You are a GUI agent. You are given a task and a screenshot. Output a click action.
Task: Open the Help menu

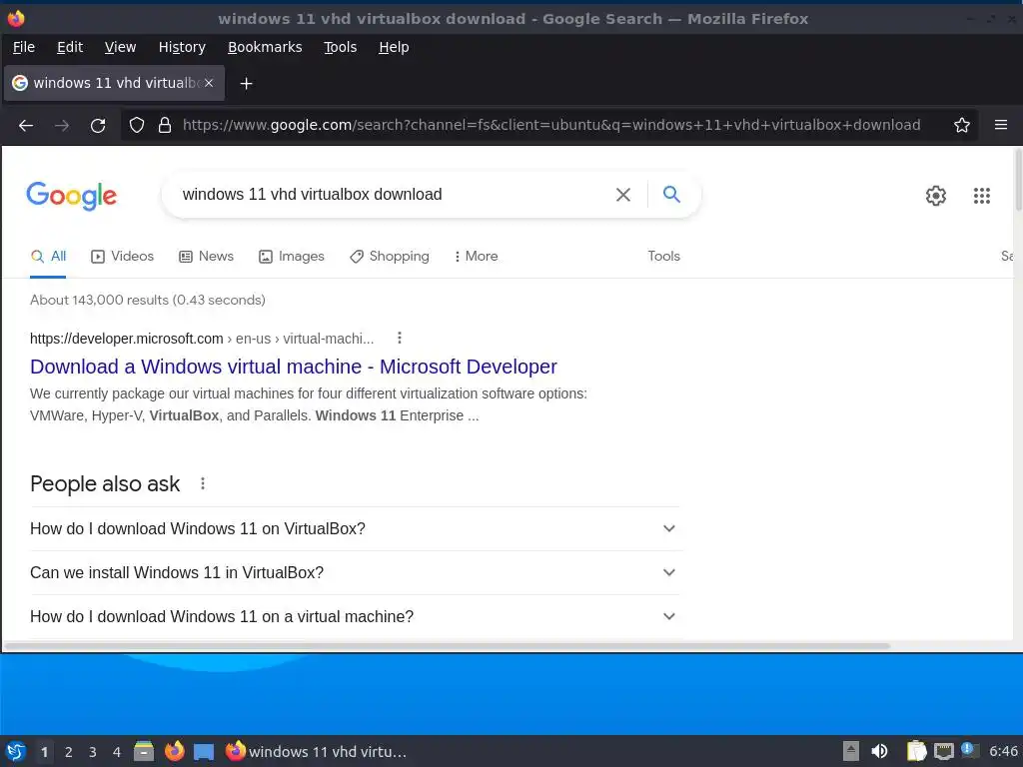(x=394, y=47)
